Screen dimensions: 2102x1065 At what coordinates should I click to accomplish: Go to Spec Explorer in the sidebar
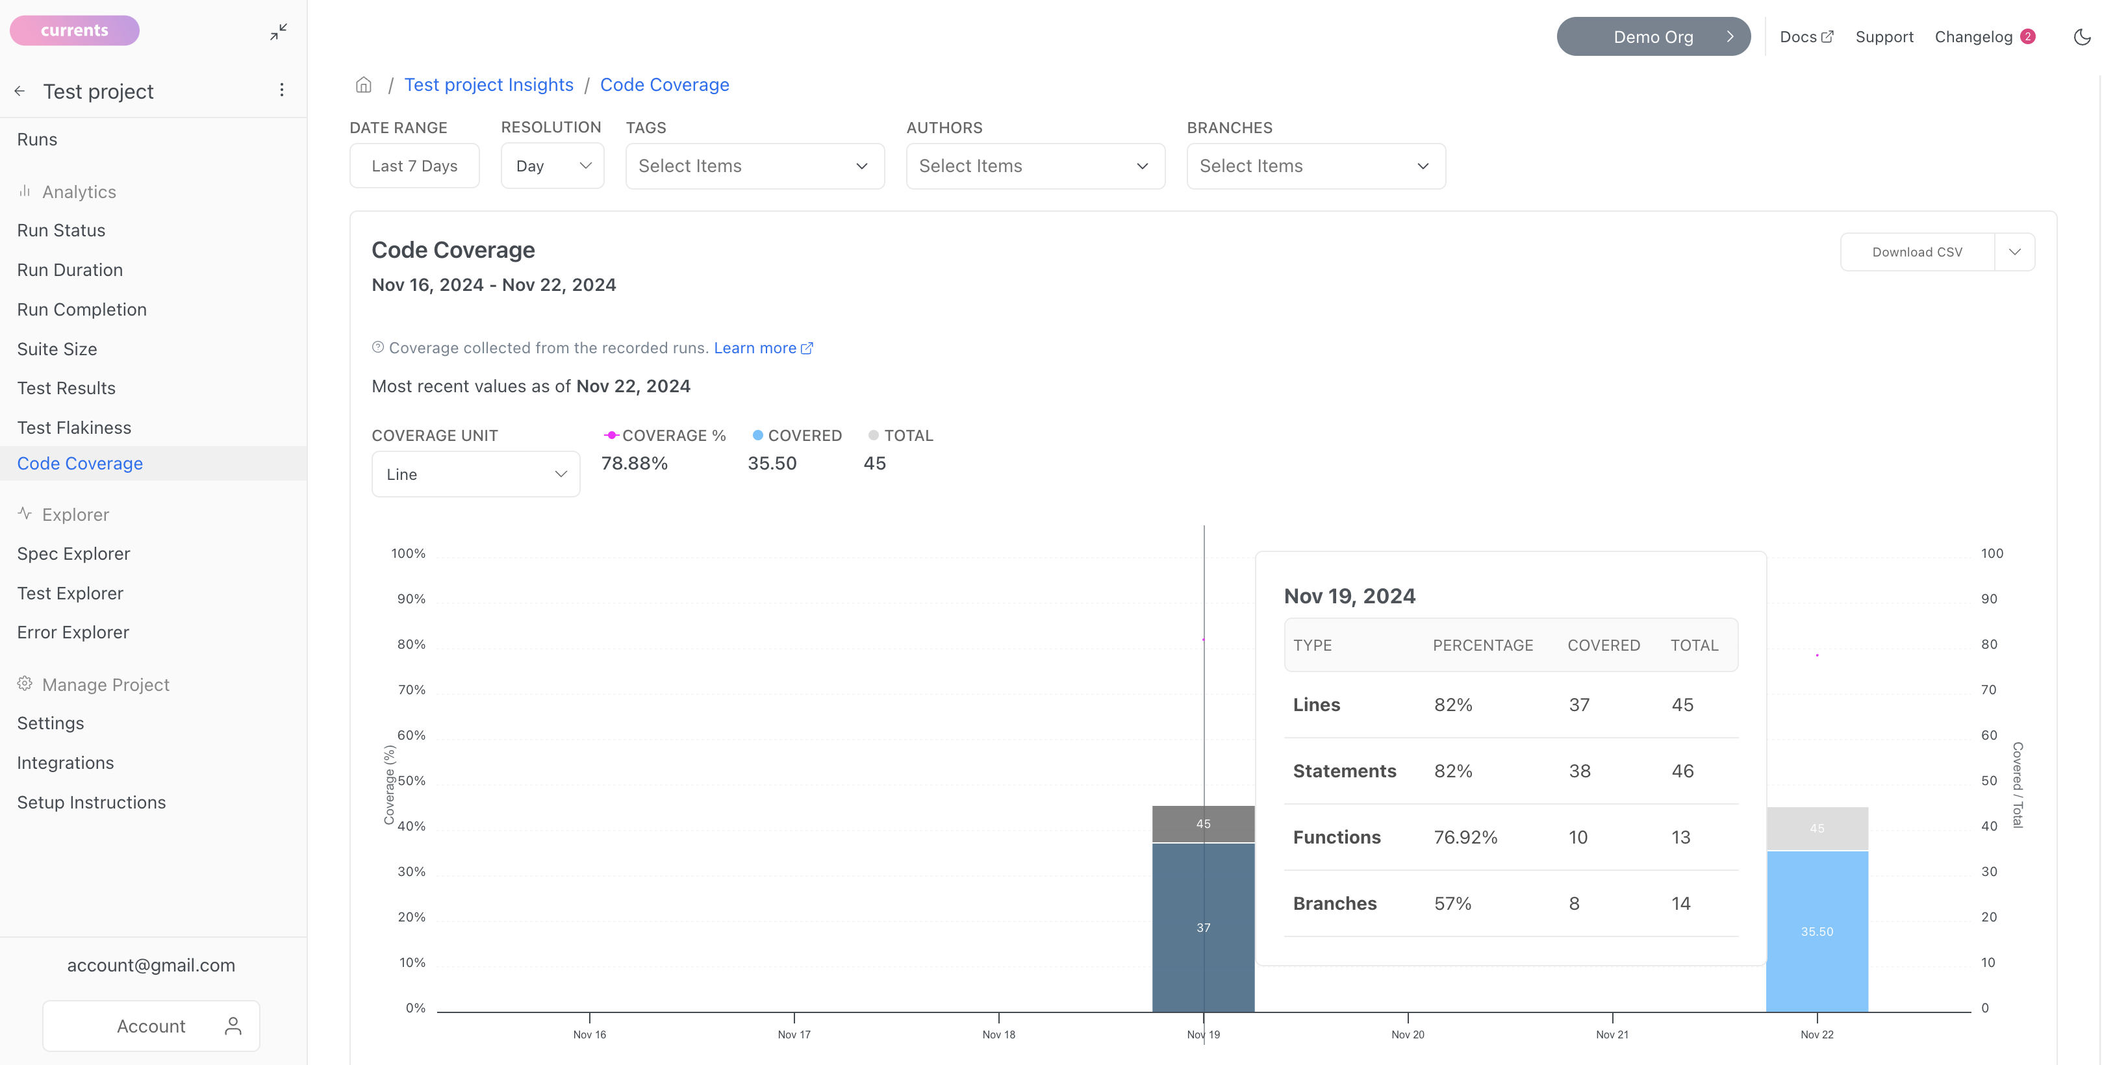point(73,554)
